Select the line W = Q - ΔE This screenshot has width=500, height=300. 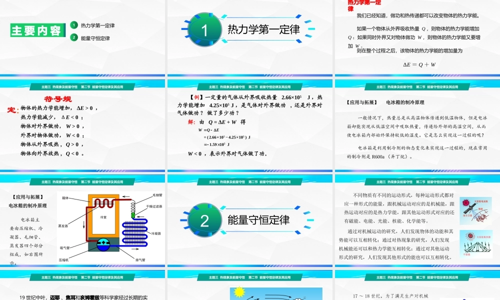tap(208, 130)
